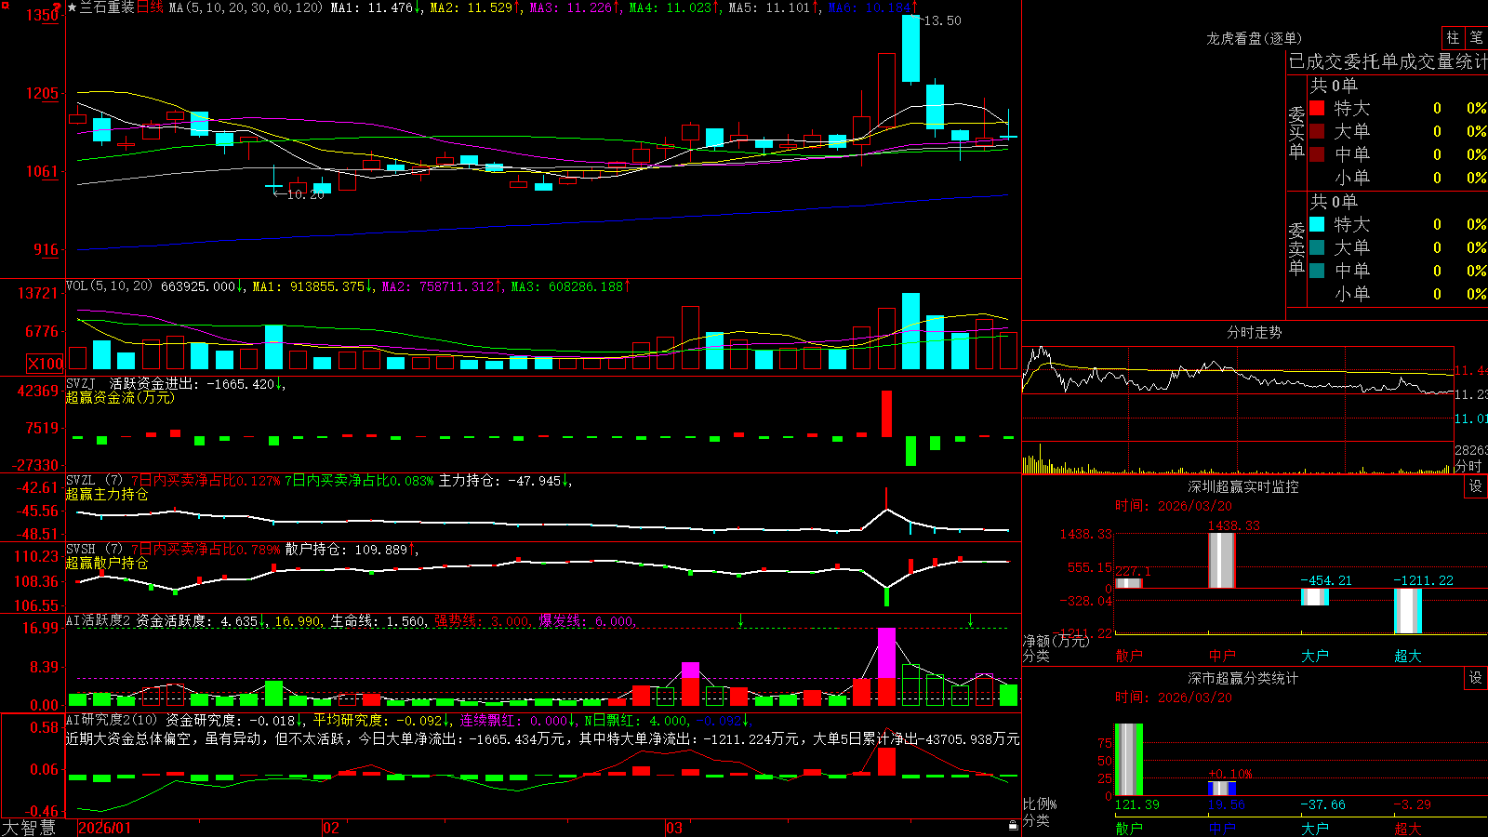Click the 深圳超赢实时监控 panel title
1488x837 pixels.
tap(1242, 486)
